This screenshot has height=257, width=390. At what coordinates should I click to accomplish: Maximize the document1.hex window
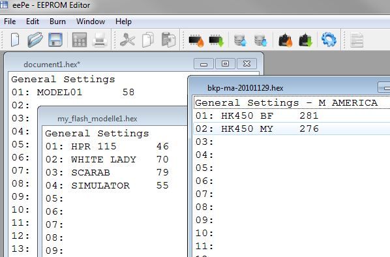[225, 64]
